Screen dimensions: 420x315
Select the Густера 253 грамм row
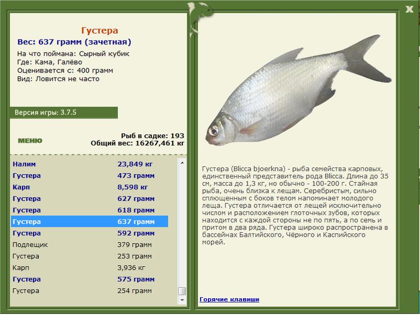pos(89,256)
